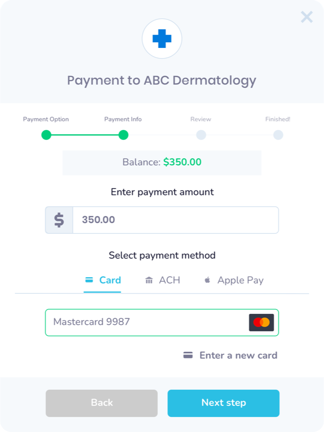
Task: Continue with the Next step button
Action: (x=223, y=403)
